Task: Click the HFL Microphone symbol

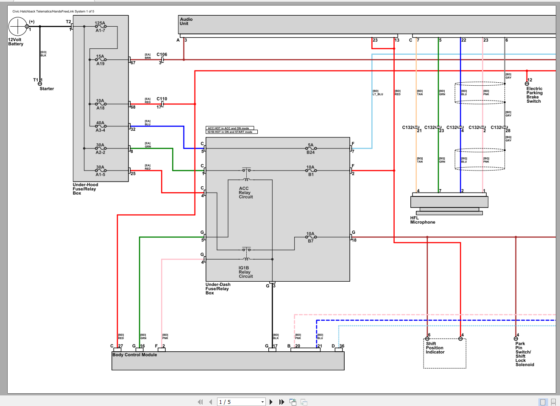Action: 449,204
